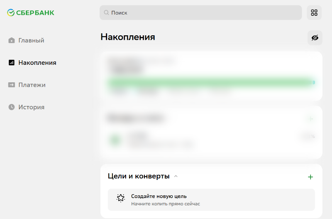Click the bar chart icon beside Накопления
Viewport: 332px width, 219px height.
click(12, 63)
